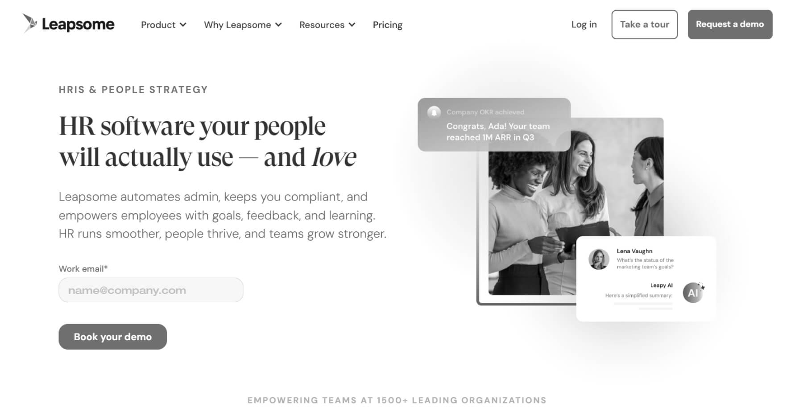Viewport: 803px width, 420px height.
Task: Expand the Why Leapsome chevron arrow
Action: click(278, 25)
